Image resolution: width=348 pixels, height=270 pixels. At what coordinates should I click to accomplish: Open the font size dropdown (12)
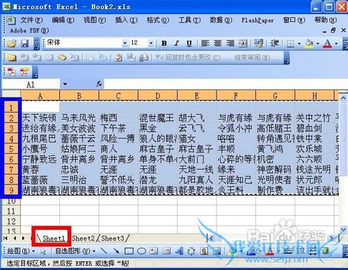[x=151, y=43]
